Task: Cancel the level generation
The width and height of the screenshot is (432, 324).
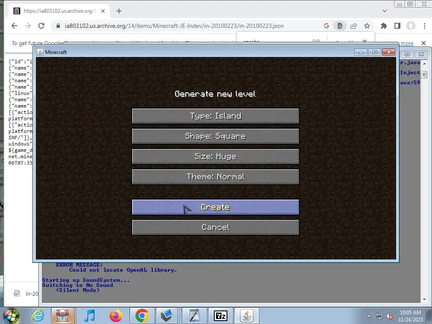Action: click(216, 227)
